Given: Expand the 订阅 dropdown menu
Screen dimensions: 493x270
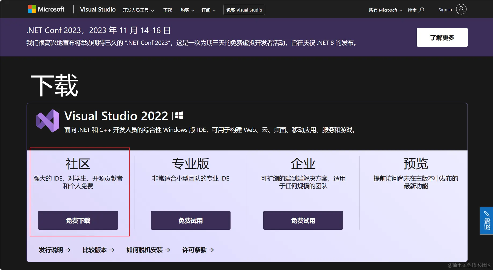Looking at the screenshot, I should tap(209, 10).
